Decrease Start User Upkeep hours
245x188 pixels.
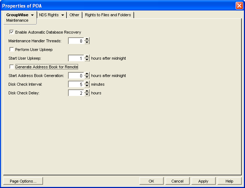tap(87, 60)
